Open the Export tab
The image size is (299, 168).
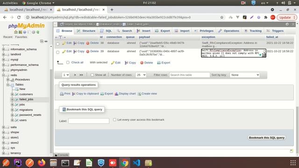(x=163, y=31)
